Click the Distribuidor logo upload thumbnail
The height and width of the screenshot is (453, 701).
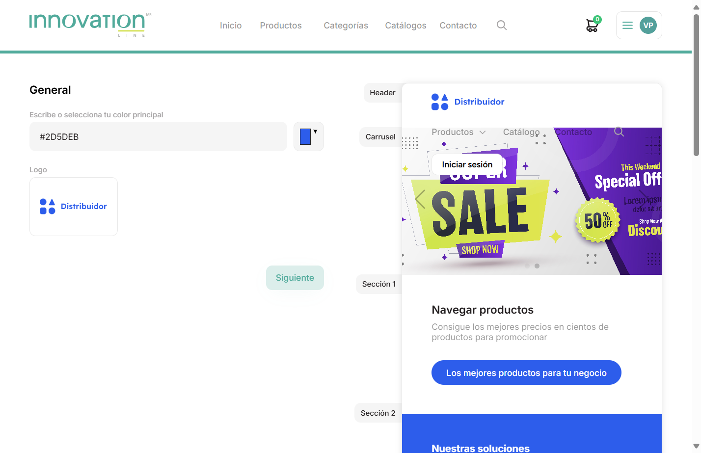(x=74, y=207)
